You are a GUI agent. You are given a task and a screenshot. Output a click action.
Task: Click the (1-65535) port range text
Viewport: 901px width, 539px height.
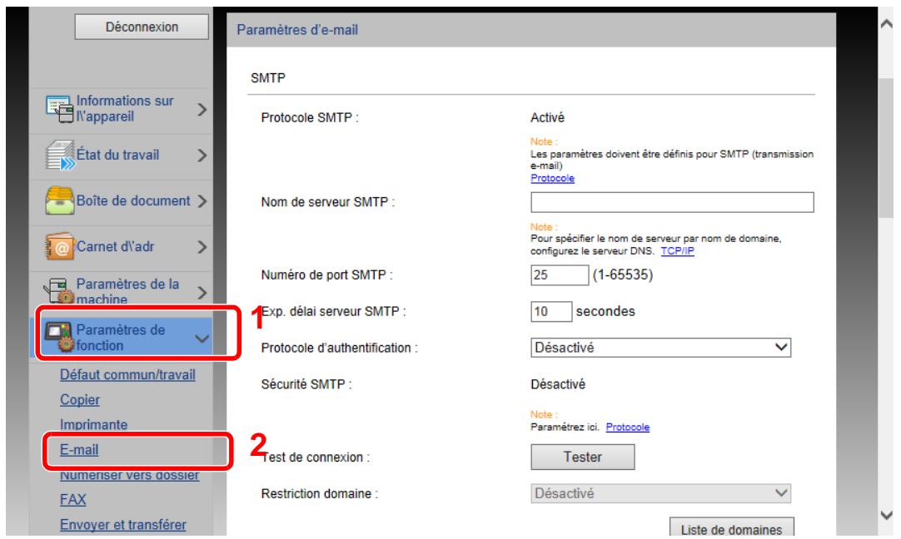click(x=623, y=275)
